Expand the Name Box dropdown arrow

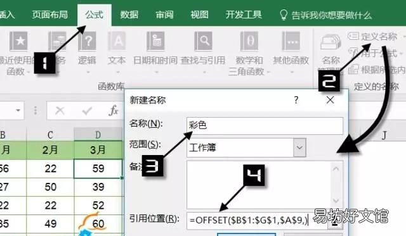(x=18, y=111)
